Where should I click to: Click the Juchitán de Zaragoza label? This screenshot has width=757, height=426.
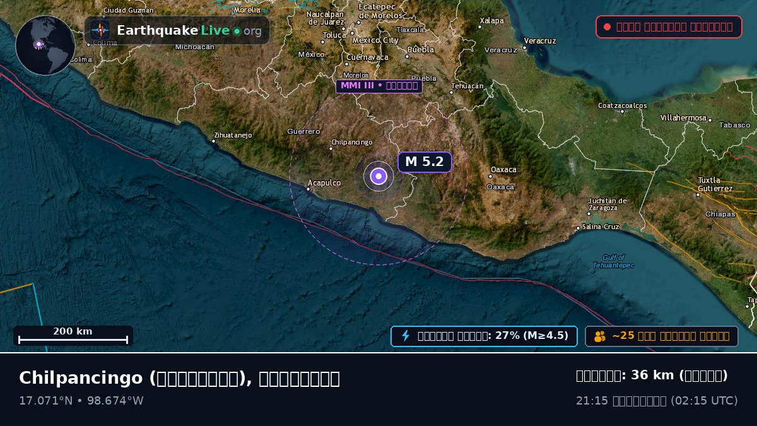pos(607,204)
